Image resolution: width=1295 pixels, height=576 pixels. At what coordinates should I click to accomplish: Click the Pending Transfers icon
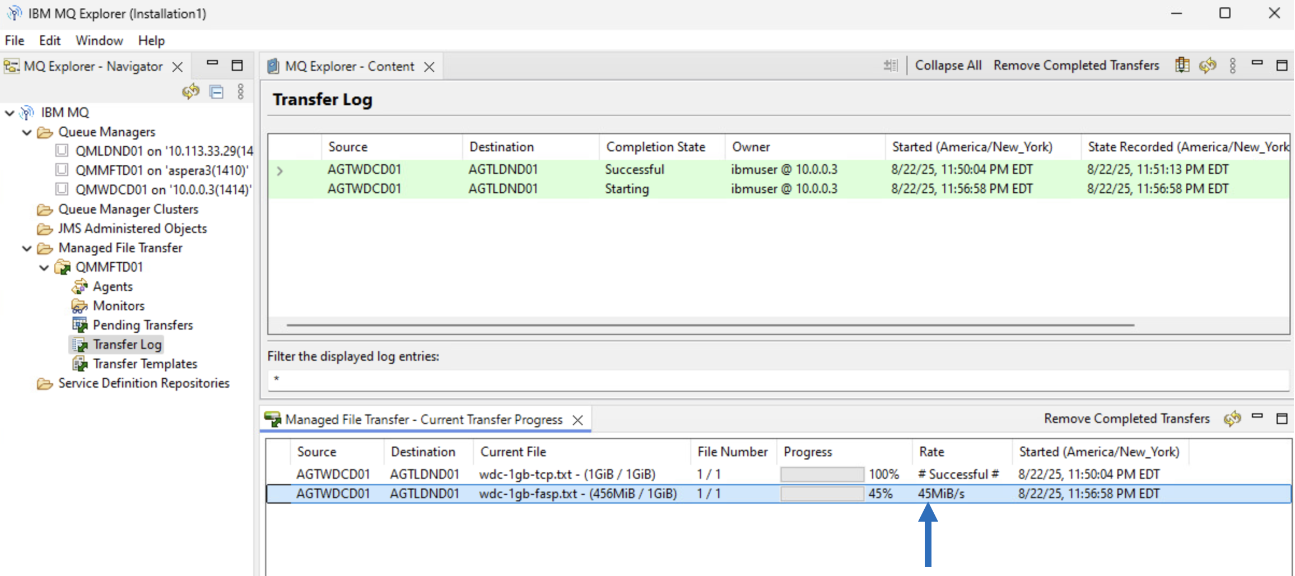tap(80, 325)
